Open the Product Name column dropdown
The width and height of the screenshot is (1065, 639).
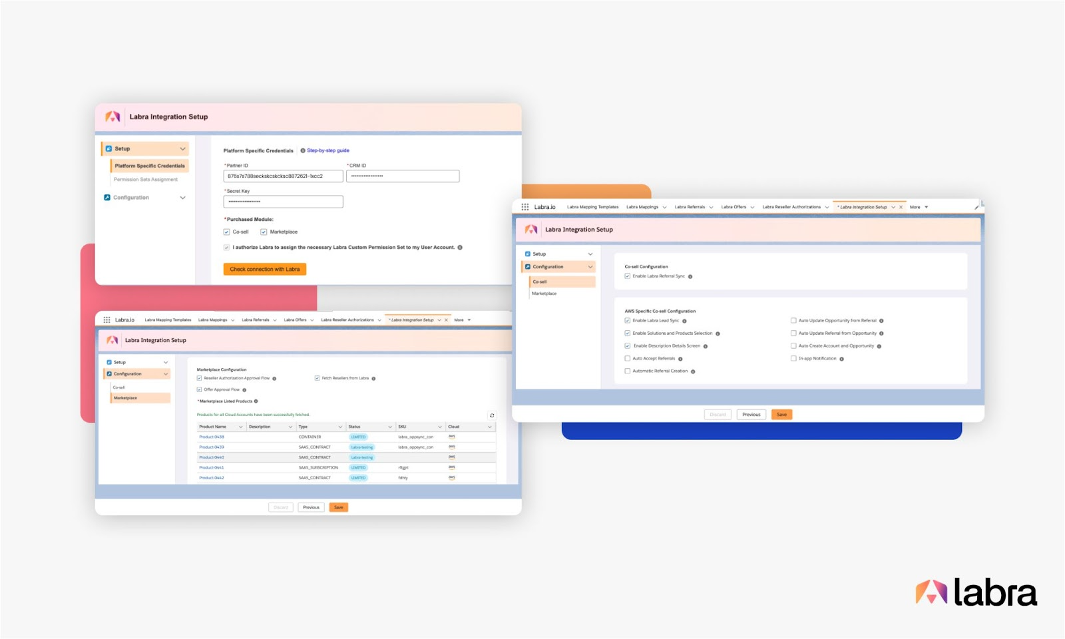pos(240,427)
